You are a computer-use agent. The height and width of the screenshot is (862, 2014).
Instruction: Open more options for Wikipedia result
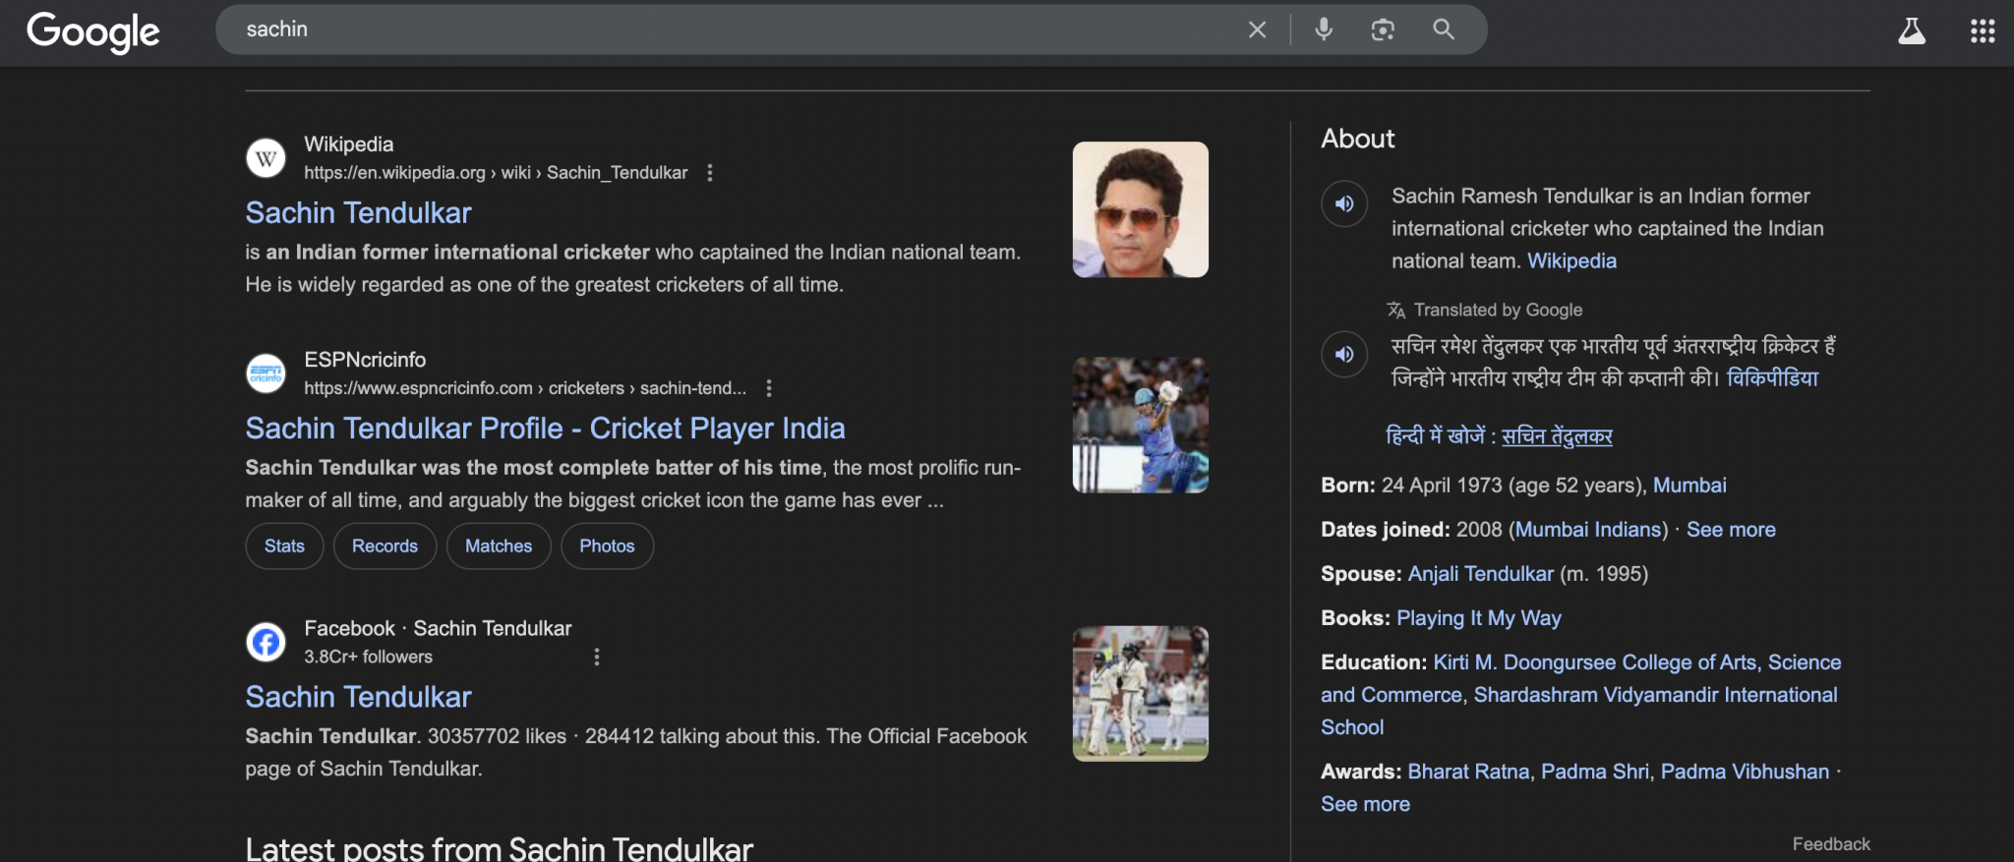(710, 173)
